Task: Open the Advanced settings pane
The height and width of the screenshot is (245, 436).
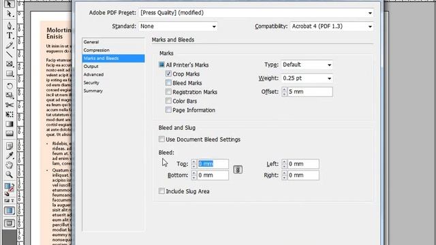Action: pyautogui.click(x=114, y=75)
